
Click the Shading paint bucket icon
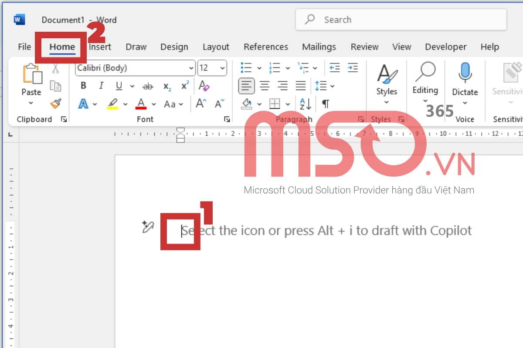tap(247, 104)
